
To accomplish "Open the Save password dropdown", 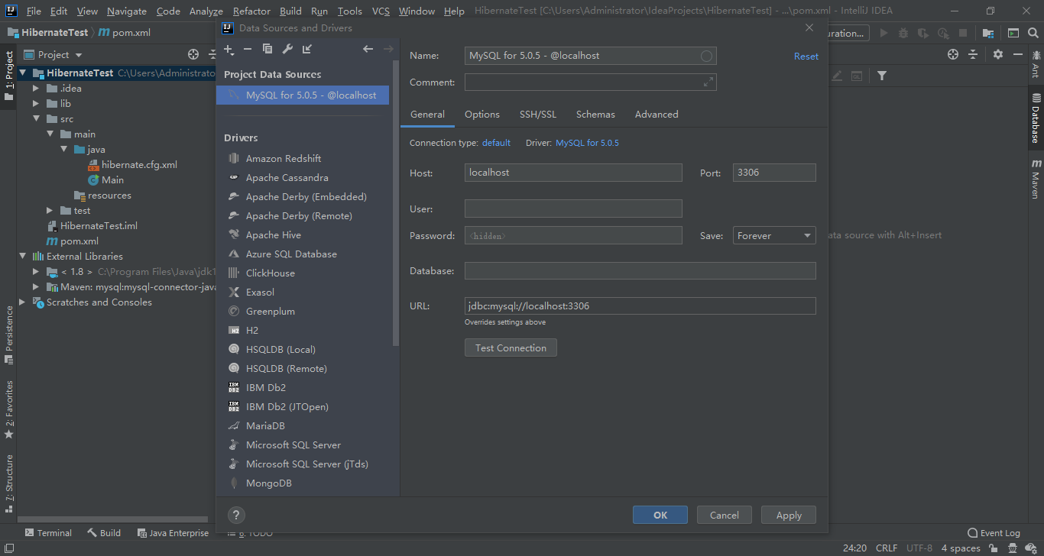I will pos(773,234).
